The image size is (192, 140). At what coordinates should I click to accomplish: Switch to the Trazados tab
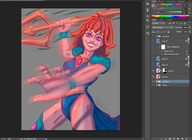(x=169, y=20)
